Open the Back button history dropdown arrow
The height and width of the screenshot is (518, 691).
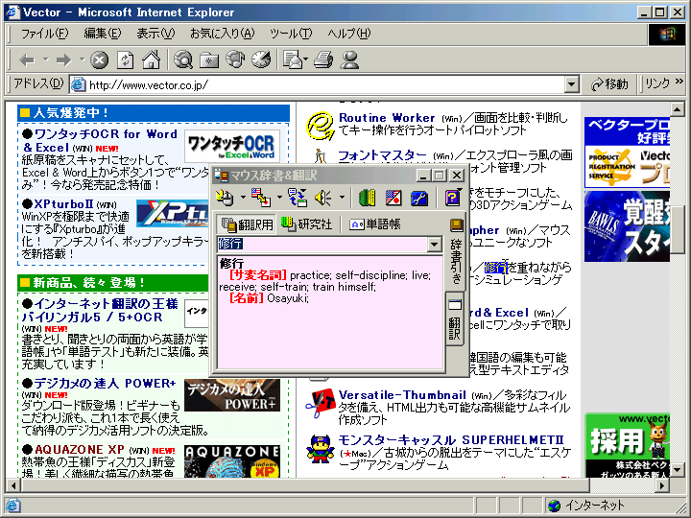tap(45, 59)
